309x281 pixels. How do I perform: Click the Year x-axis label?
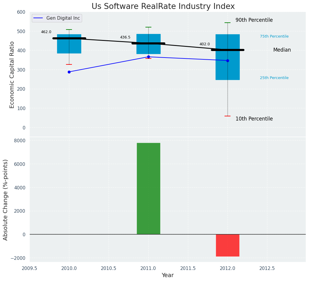click(x=167, y=275)
